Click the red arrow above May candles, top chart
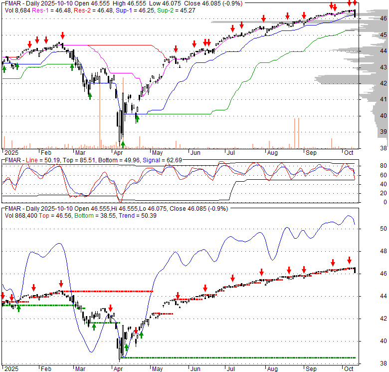Image resolution: width=389 pixels, height=372 pixels. [176, 49]
